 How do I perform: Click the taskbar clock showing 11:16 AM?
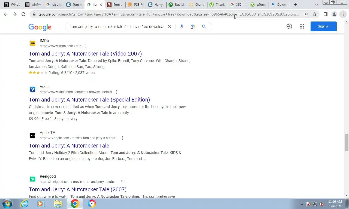click(x=335, y=204)
